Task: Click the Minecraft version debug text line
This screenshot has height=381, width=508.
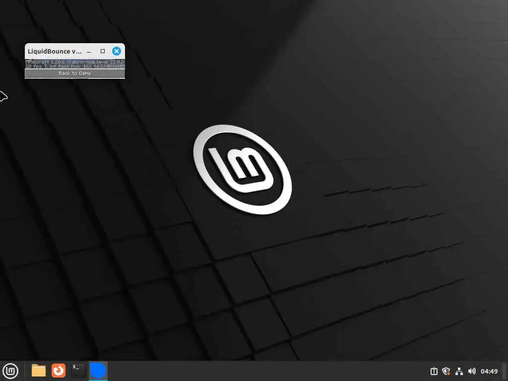Action: [x=75, y=62]
